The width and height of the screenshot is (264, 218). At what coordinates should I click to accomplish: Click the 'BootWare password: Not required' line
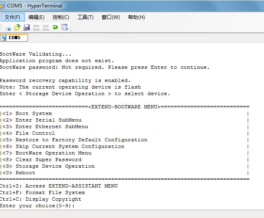(x=105, y=68)
